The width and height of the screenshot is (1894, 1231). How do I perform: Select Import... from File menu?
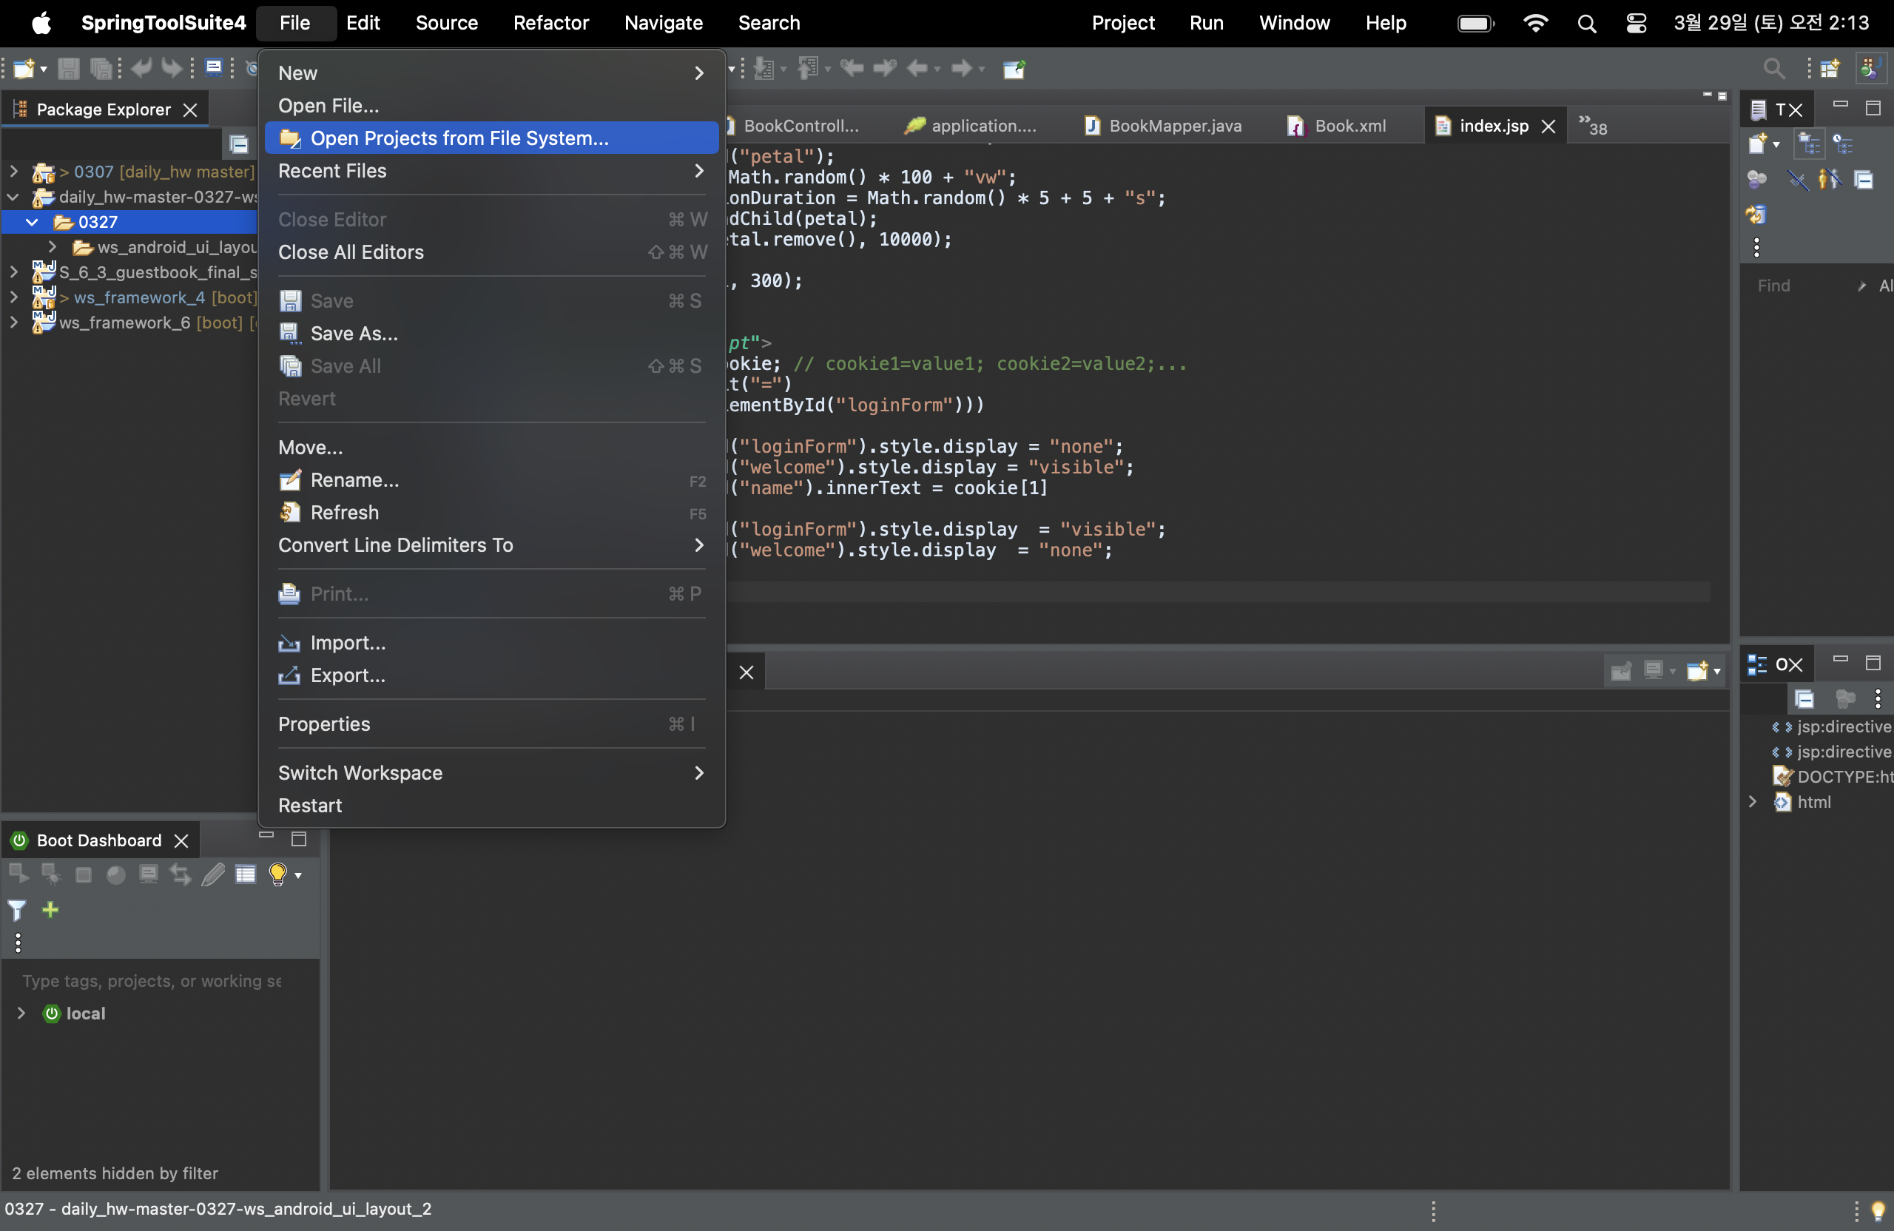491,643
